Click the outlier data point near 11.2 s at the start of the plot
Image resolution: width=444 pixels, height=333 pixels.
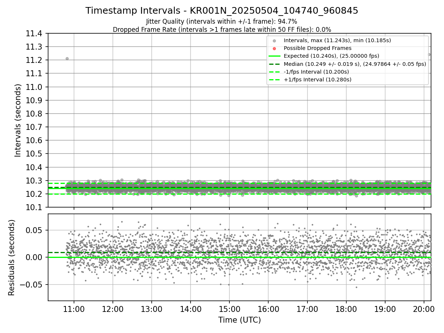point(67,58)
